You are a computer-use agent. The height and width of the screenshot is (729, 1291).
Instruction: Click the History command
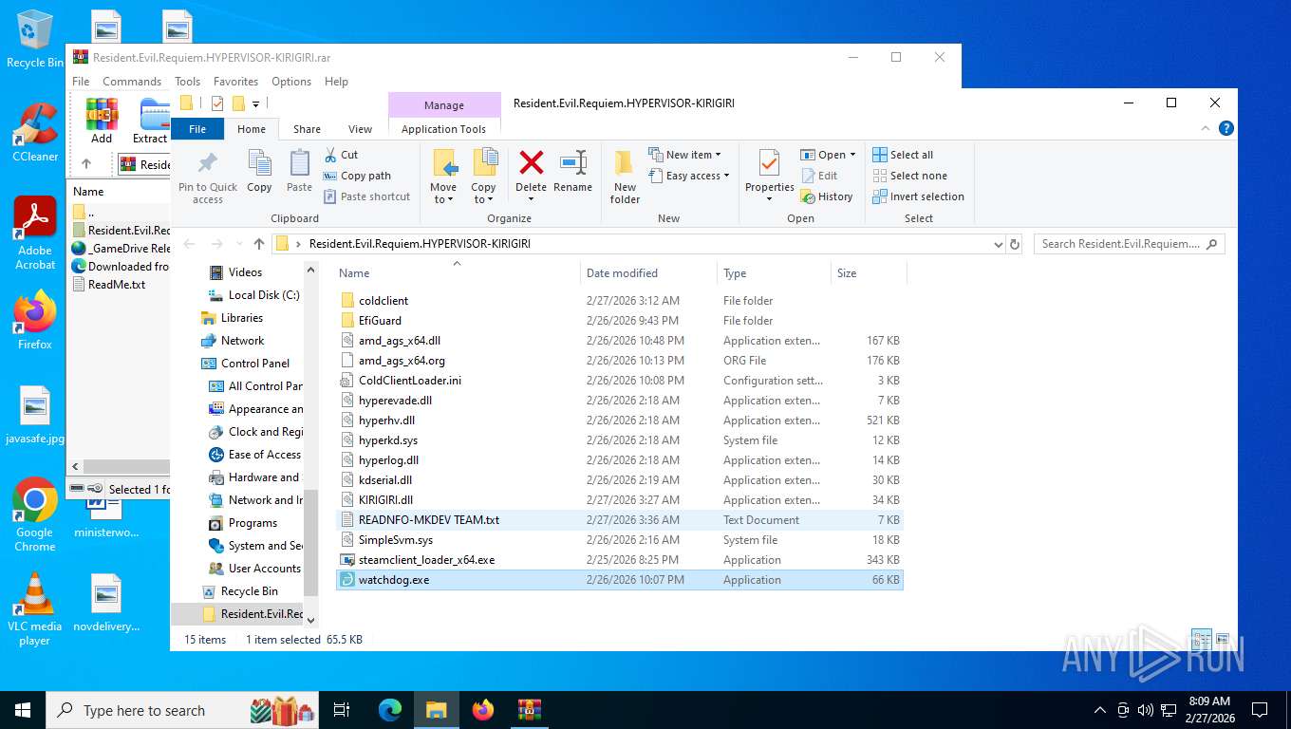click(x=827, y=196)
